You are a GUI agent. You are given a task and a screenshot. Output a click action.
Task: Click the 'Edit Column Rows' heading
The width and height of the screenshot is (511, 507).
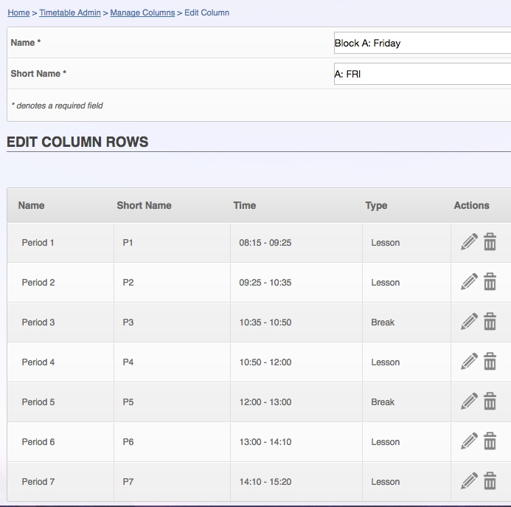pos(77,142)
